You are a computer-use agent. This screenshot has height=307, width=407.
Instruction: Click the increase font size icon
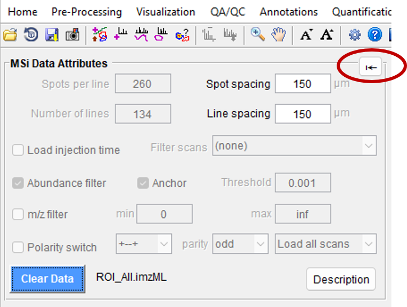(x=327, y=34)
